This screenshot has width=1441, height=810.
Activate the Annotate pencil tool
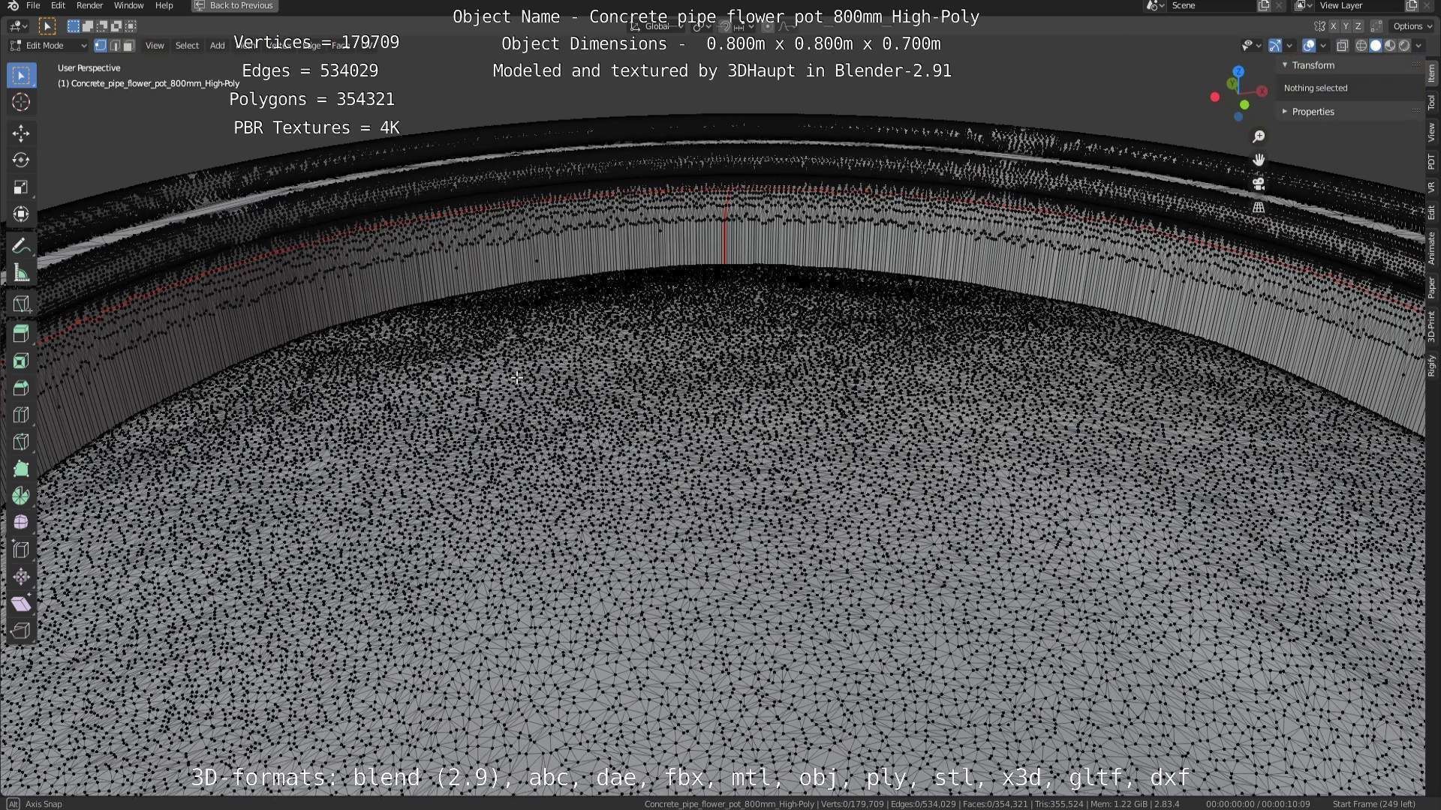[21, 247]
